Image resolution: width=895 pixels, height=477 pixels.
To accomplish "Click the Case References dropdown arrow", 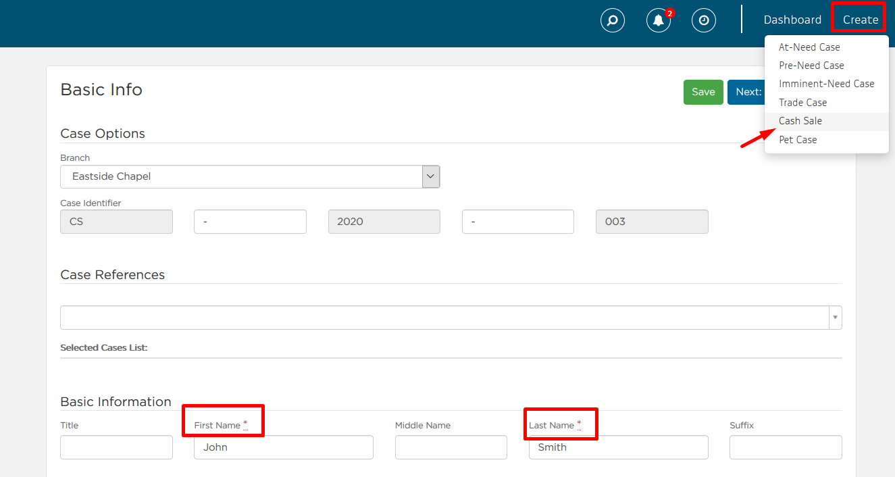I will pyautogui.click(x=836, y=318).
